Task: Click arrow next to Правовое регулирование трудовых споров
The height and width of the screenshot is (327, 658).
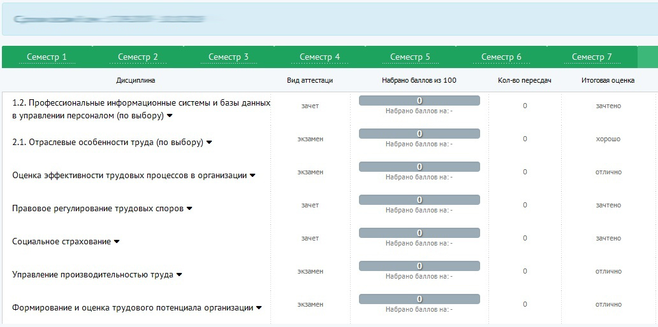Action: (x=189, y=209)
